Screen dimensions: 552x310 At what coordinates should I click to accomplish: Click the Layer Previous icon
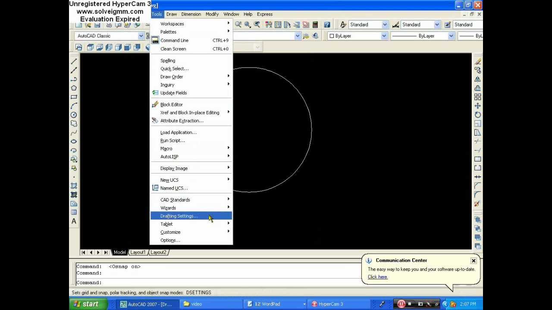(316, 36)
